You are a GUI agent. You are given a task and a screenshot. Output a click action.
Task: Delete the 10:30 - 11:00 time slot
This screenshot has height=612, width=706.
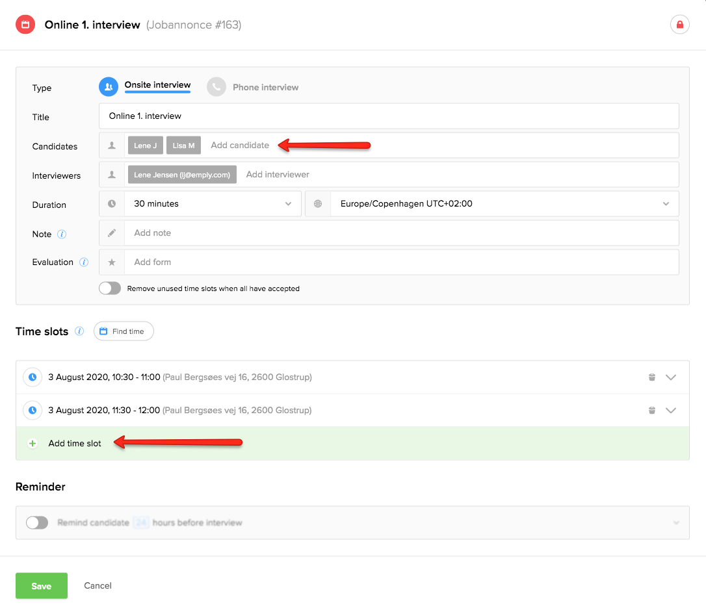[651, 377]
